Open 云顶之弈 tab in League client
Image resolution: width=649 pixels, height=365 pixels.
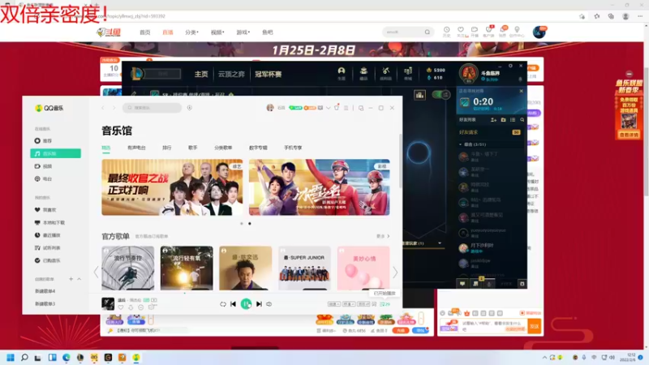click(x=231, y=74)
